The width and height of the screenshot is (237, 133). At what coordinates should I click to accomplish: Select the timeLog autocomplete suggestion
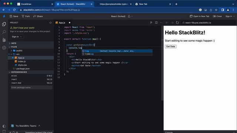point(117,54)
